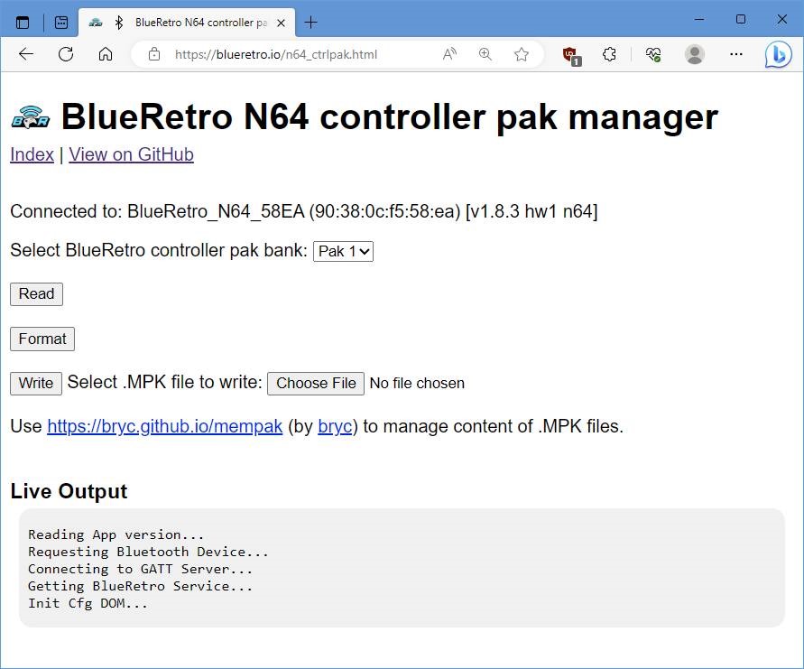Close the BlueRetro N64 controller tab
The width and height of the screenshot is (804, 669).
(x=281, y=23)
